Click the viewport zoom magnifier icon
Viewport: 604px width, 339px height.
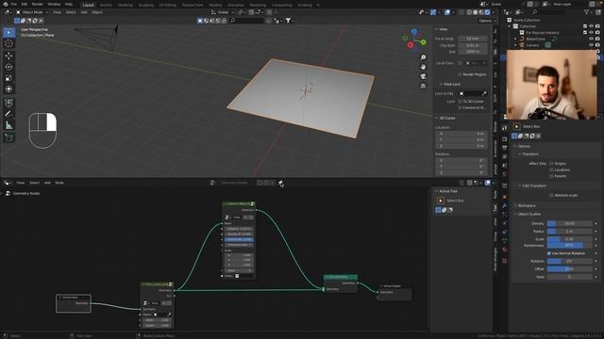pos(423,57)
